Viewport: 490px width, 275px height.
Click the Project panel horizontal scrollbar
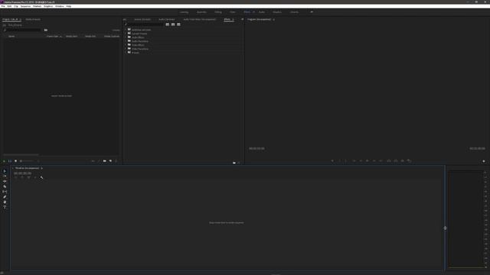click(21, 154)
